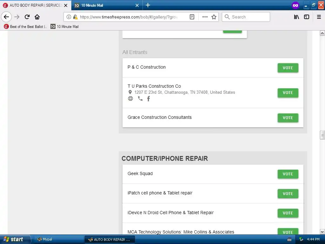Image resolution: width=325 pixels, height=244 pixels.
Task: Click the MCA Technology Solutions entrant name
Action: [x=181, y=232]
